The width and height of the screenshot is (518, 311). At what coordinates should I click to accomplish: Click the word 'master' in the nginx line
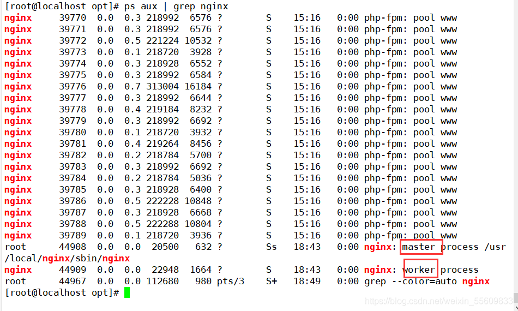(x=419, y=247)
